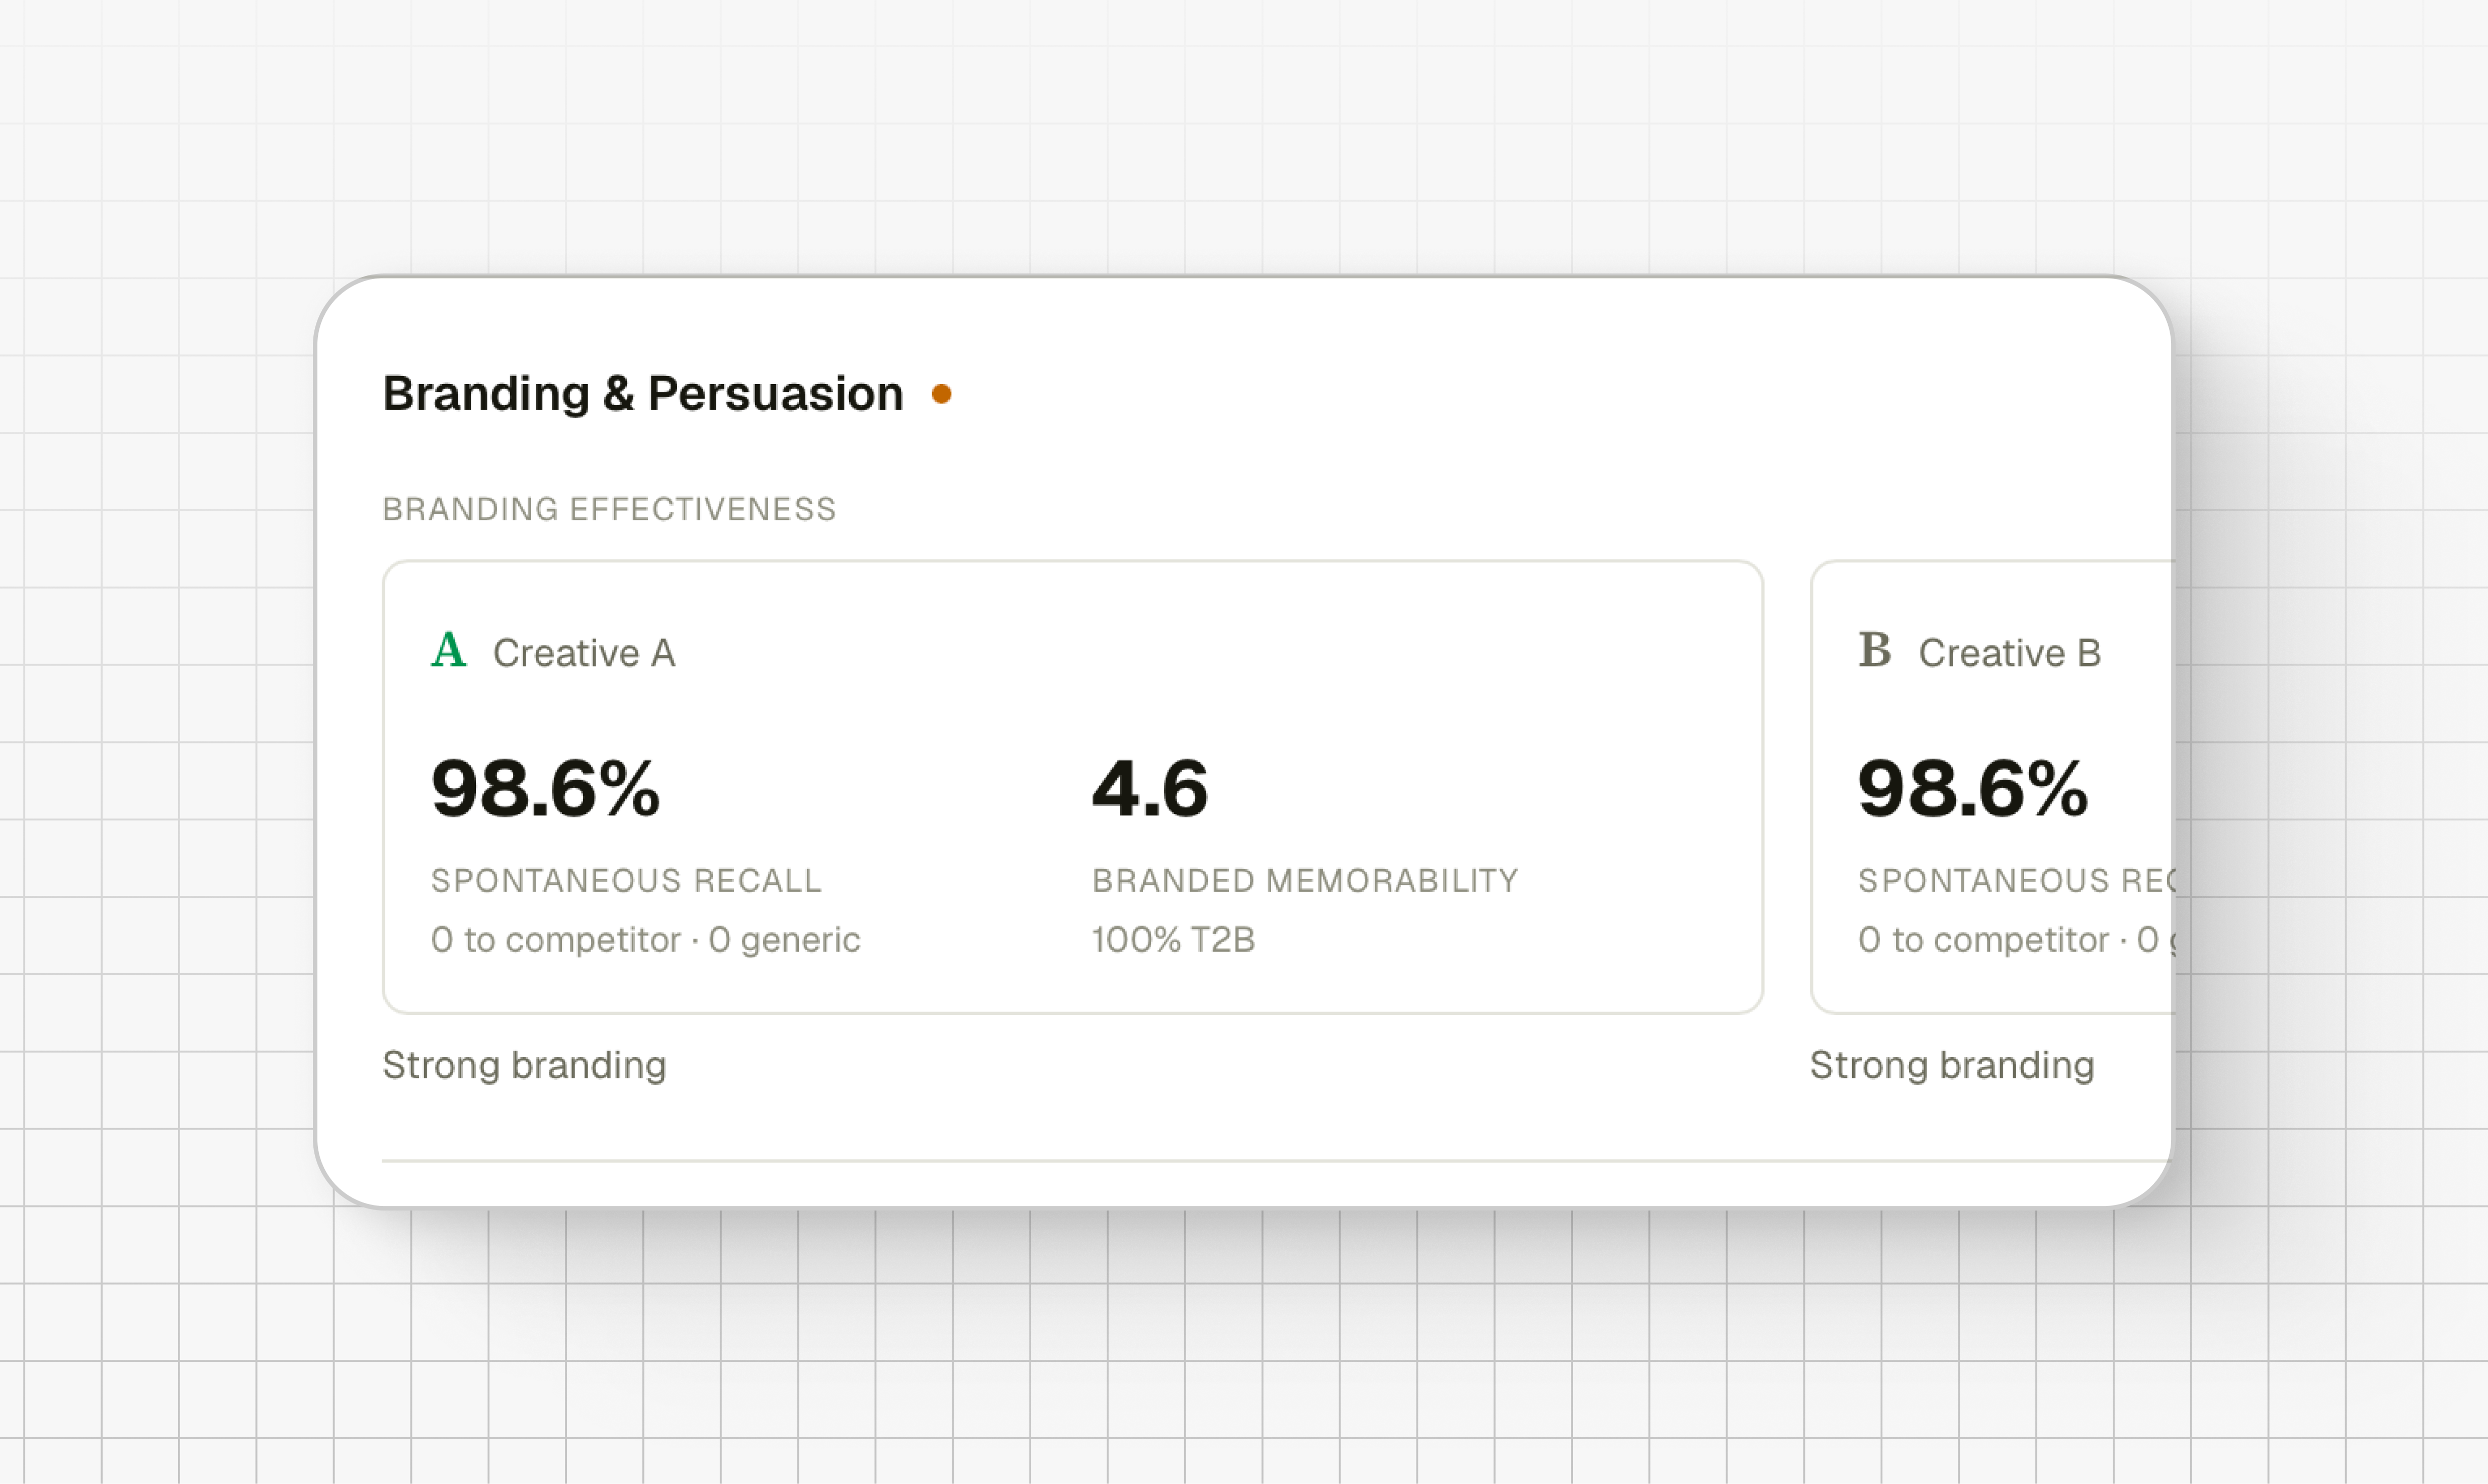The height and width of the screenshot is (1484, 2488).
Task: Click '0 to competitor · 0 generic' in Creative A
Action: (645, 940)
